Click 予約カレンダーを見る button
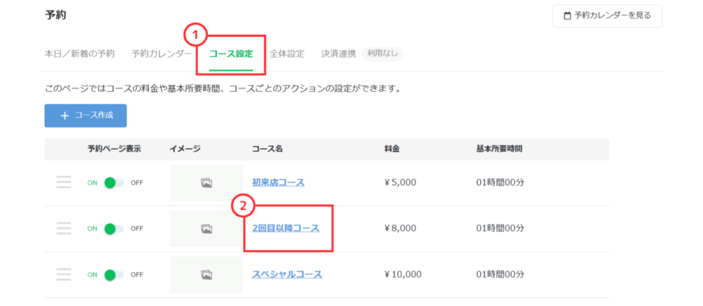 (607, 16)
